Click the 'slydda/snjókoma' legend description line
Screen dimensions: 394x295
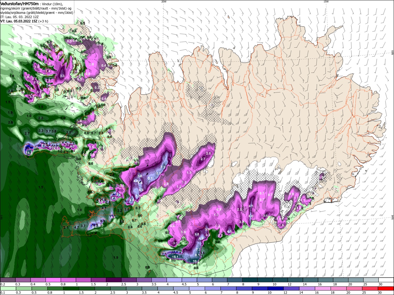click(36, 12)
